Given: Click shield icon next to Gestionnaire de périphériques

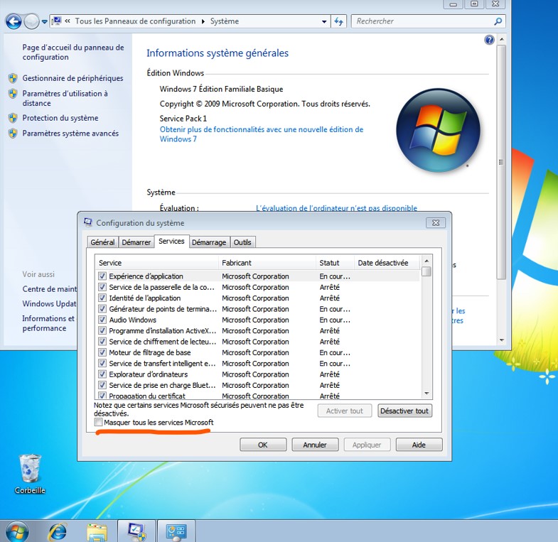Looking at the screenshot, I should [x=13, y=78].
